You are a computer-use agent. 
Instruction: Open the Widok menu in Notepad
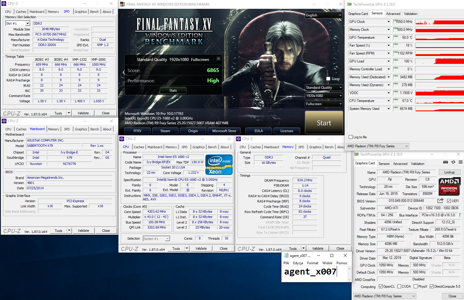[327, 263]
